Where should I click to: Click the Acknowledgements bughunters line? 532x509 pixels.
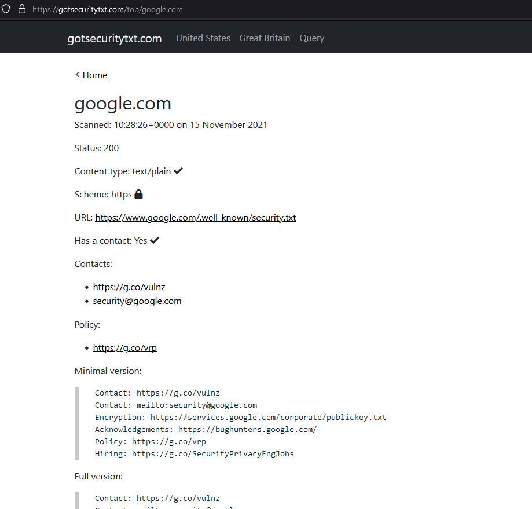(206, 430)
